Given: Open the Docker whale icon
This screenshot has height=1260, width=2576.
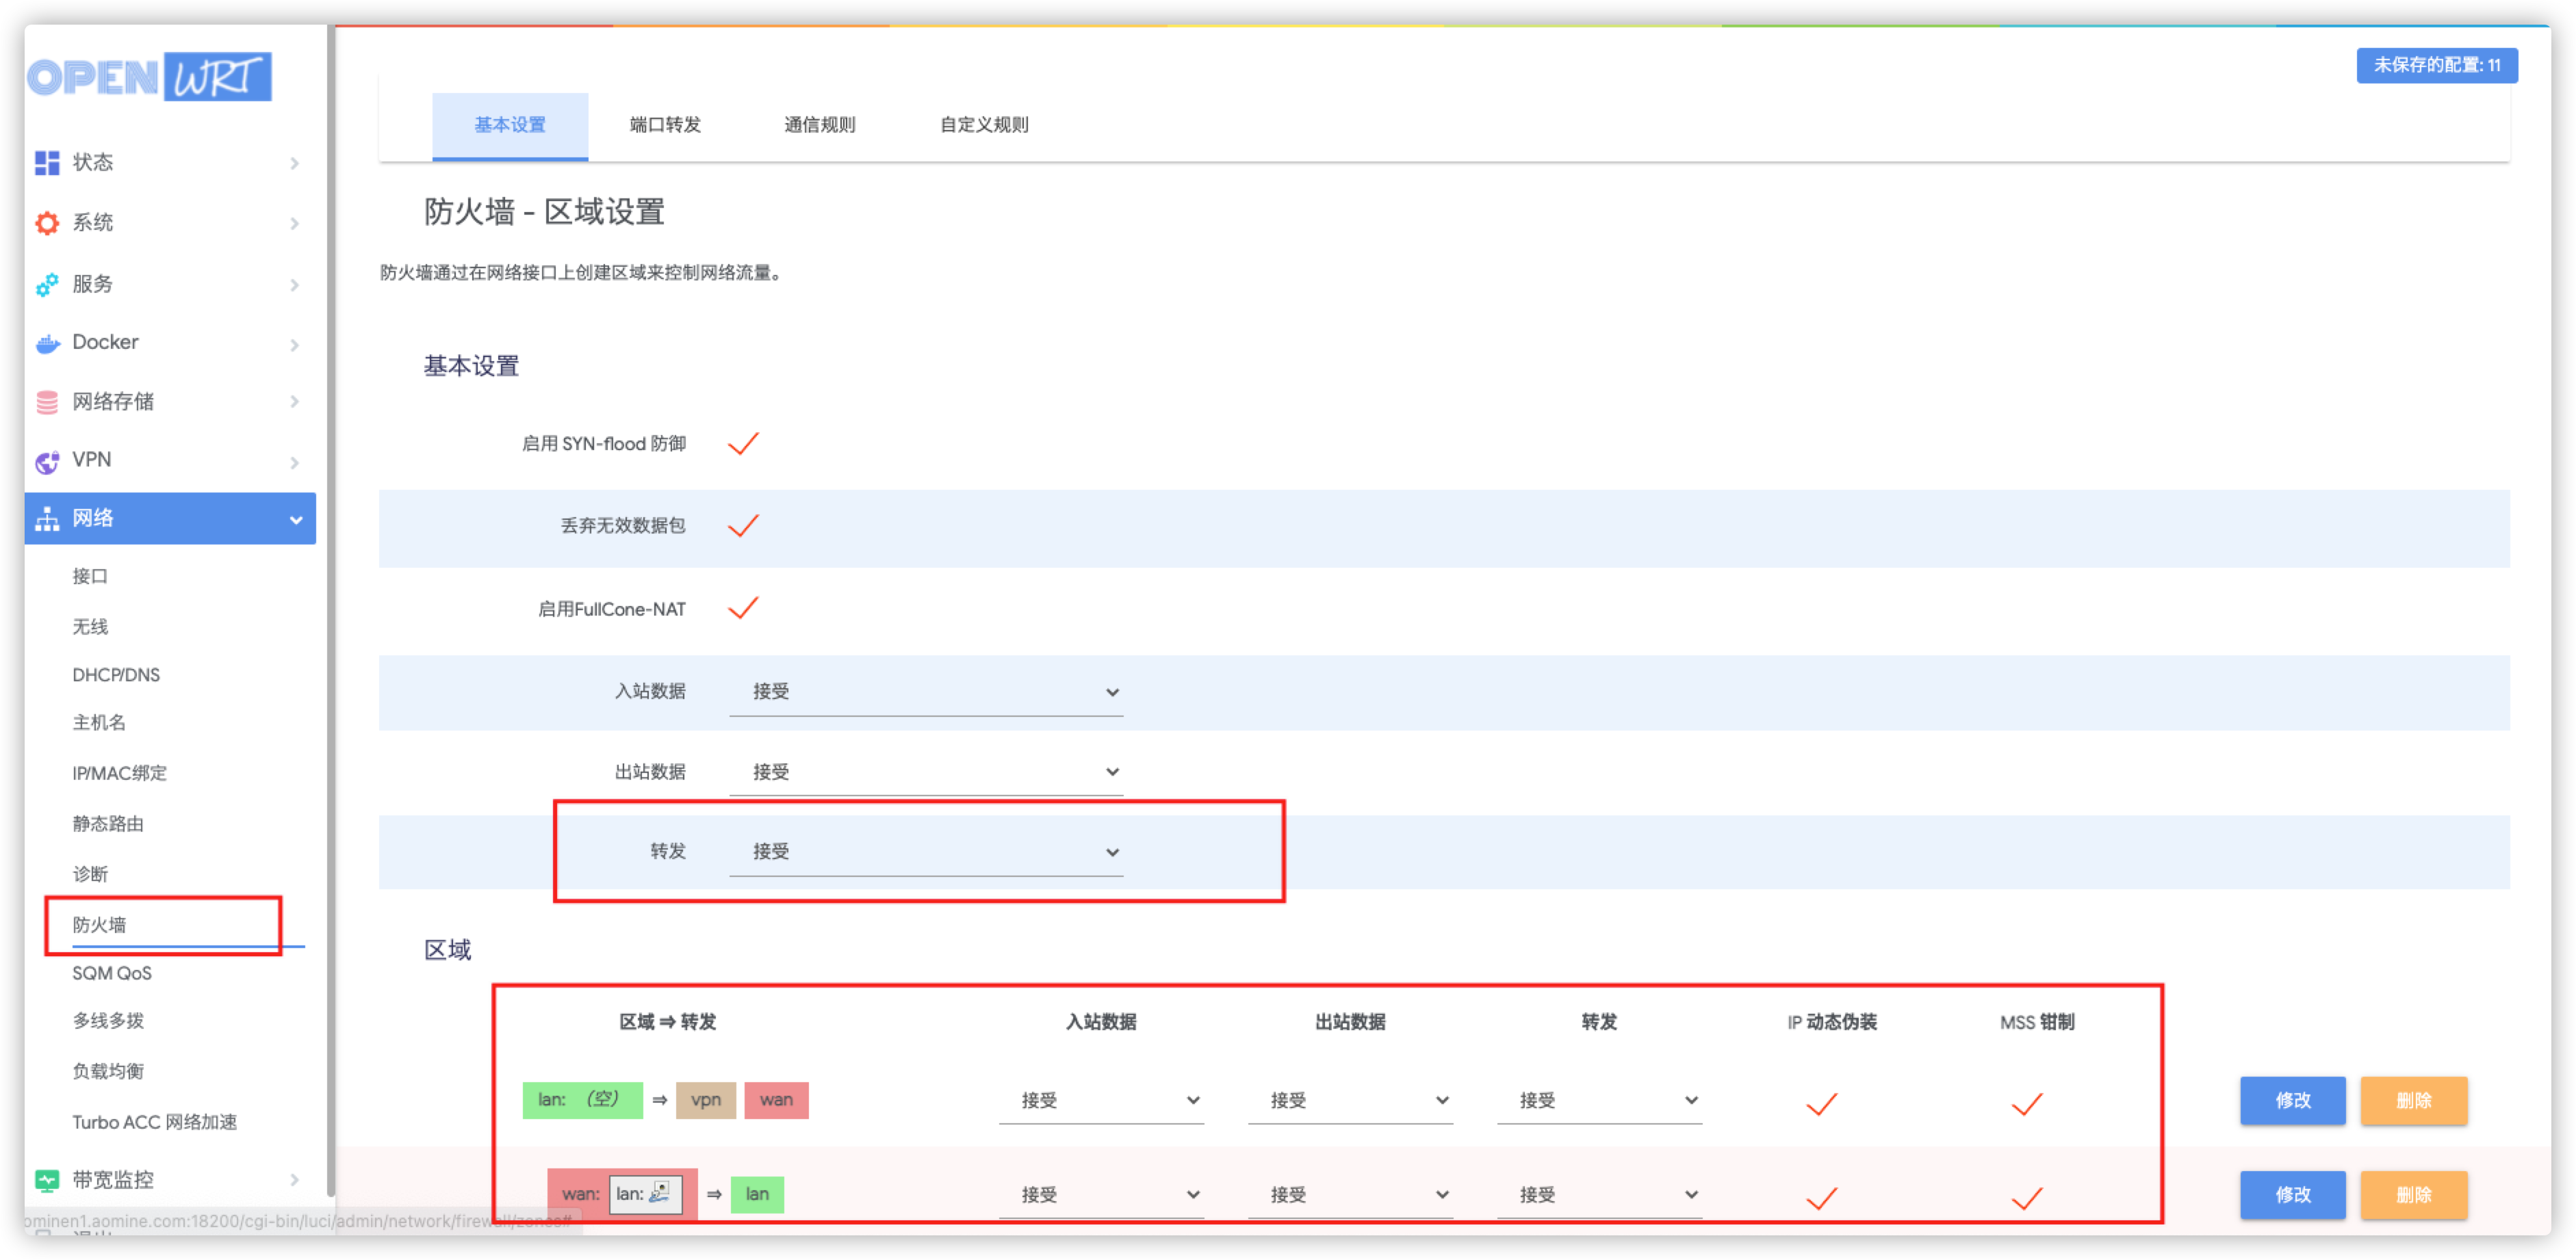Looking at the screenshot, I should [46, 343].
